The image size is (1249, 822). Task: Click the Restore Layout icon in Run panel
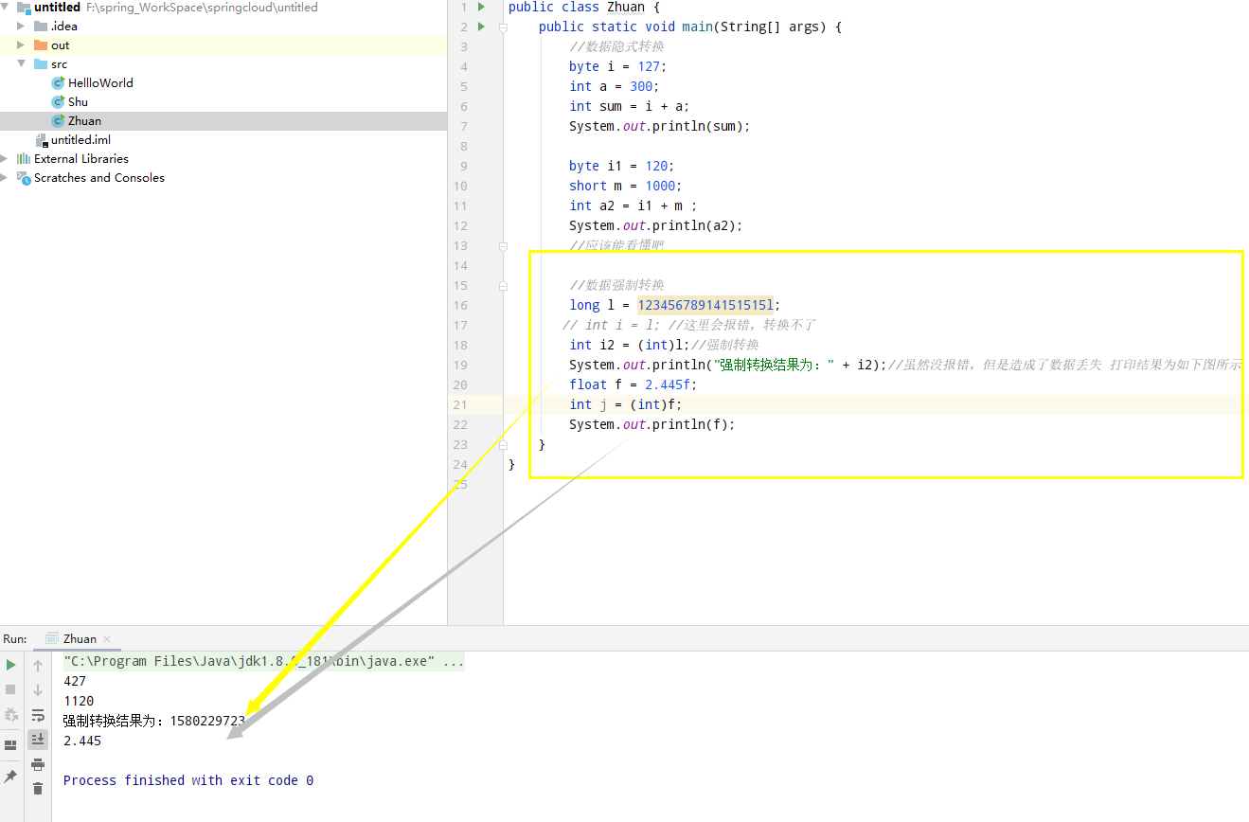tap(11, 744)
